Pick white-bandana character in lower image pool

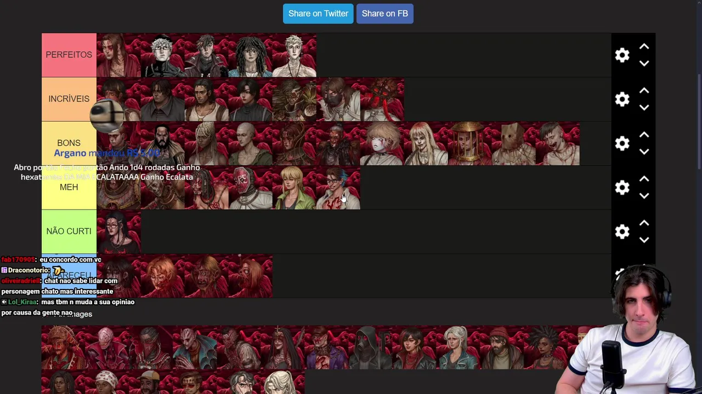pos(107,382)
